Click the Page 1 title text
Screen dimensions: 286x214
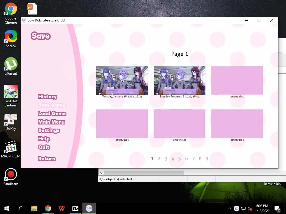click(x=180, y=54)
